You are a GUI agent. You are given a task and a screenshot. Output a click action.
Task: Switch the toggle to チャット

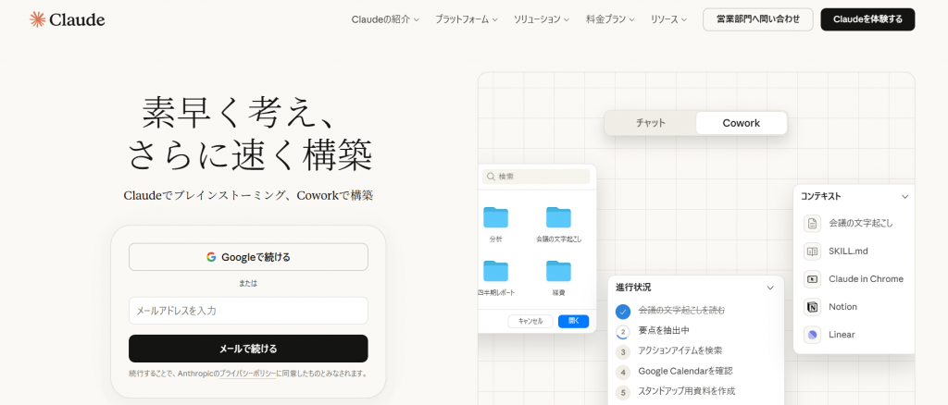pos(650,123)
